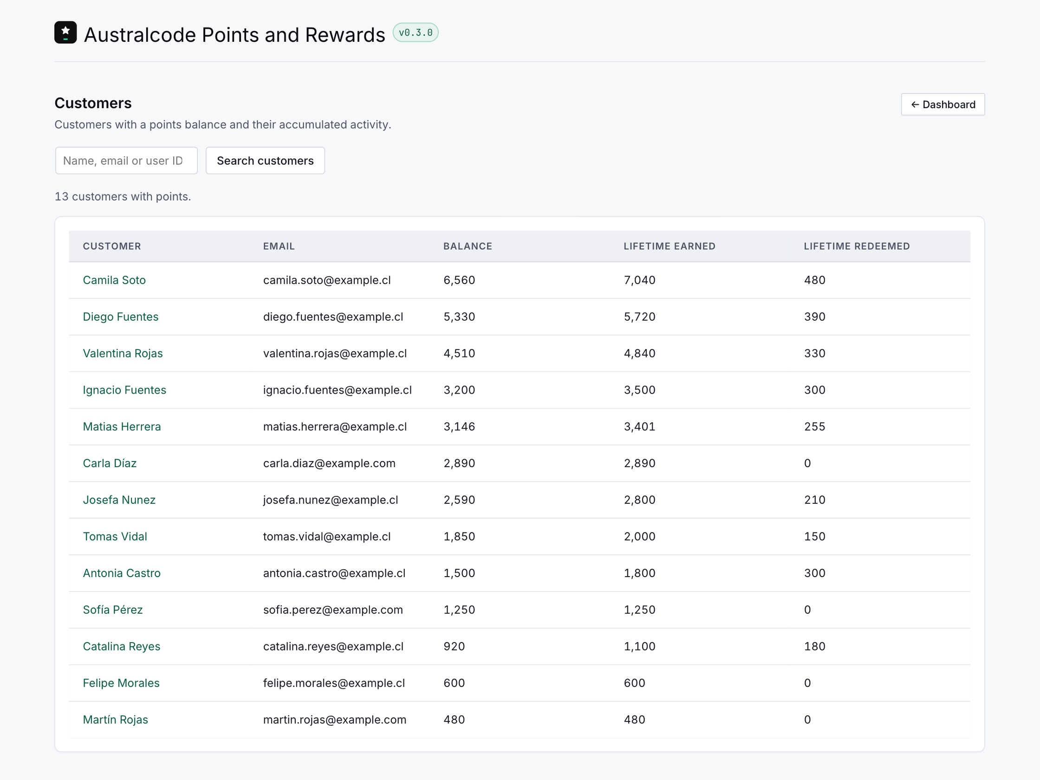
Task: Click the lifetime earned value 4,840
Action: point(639,354)
